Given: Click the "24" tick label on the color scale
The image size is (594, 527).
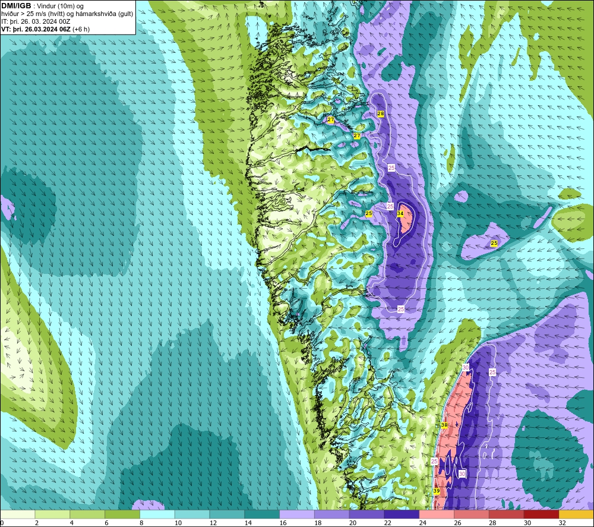Looking at the screenshot, I should tap(423, 523).
